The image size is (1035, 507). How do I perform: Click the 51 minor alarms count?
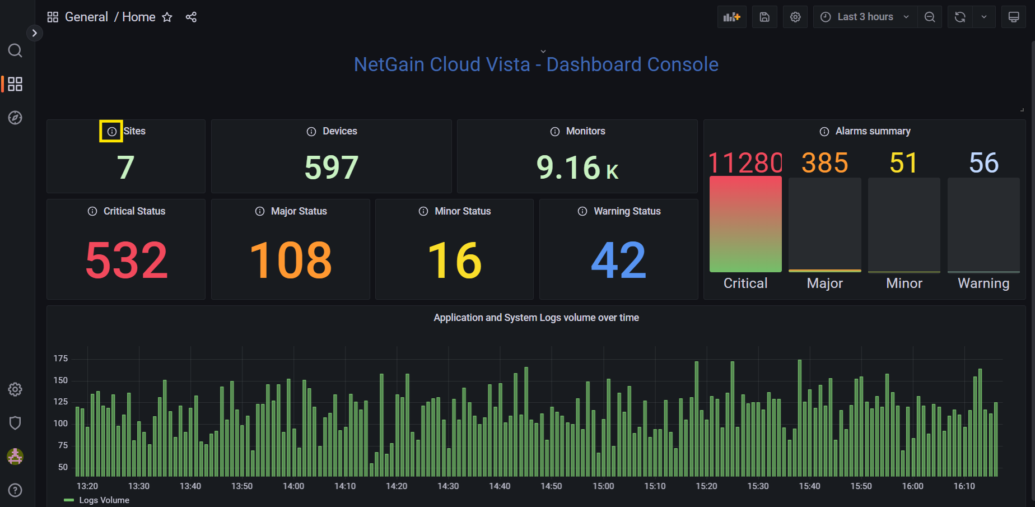[904, 163]
